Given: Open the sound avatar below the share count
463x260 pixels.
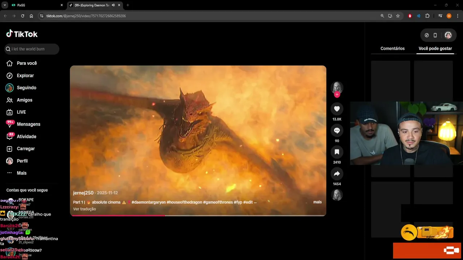Looking at the screenshot, I should coord(337,195).
